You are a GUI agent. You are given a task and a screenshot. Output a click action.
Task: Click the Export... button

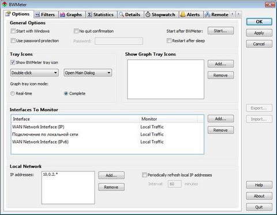(x=259, y=108)
